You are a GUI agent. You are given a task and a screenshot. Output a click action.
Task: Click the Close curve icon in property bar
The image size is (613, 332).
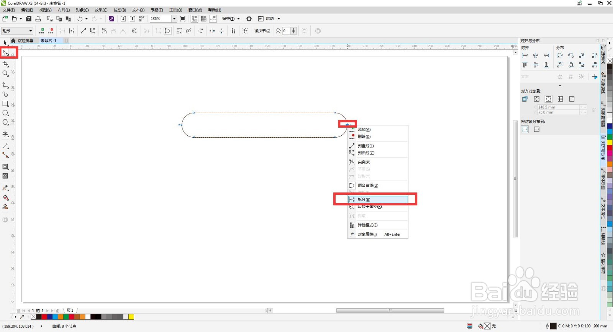point(167,31)
